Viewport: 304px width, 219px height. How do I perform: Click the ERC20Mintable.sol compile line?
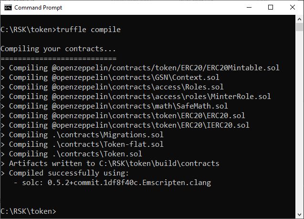(140, 68)
